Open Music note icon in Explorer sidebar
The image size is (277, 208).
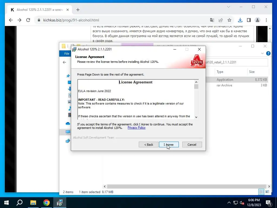pyautogui.click(x=70, y=108)
